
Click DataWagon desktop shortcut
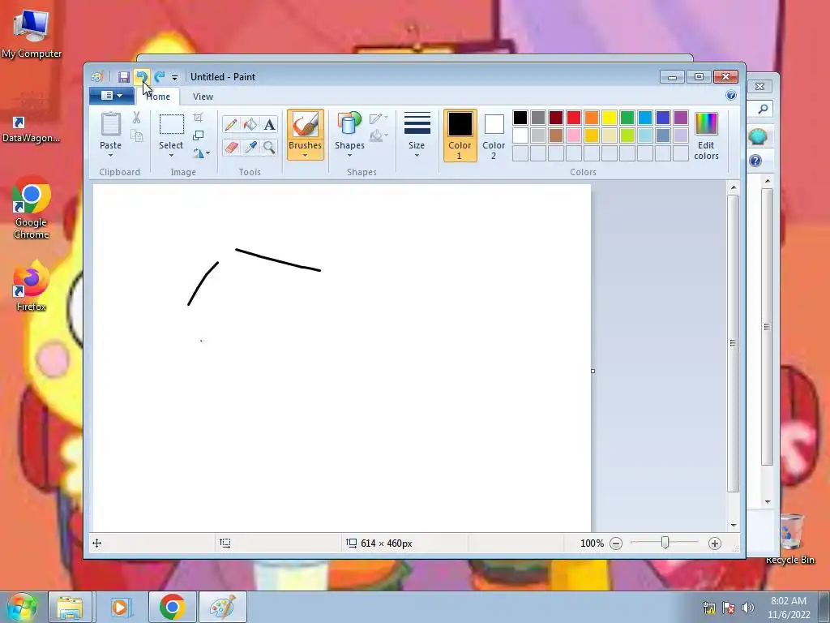coord(32,130)
